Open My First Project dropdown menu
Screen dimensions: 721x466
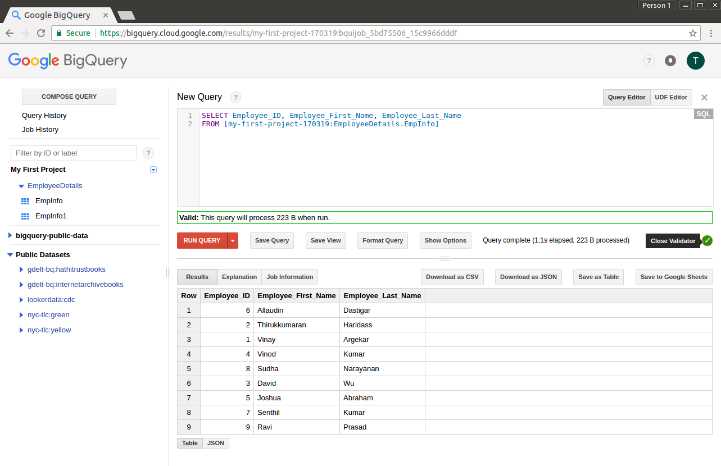tap(153, 170)
